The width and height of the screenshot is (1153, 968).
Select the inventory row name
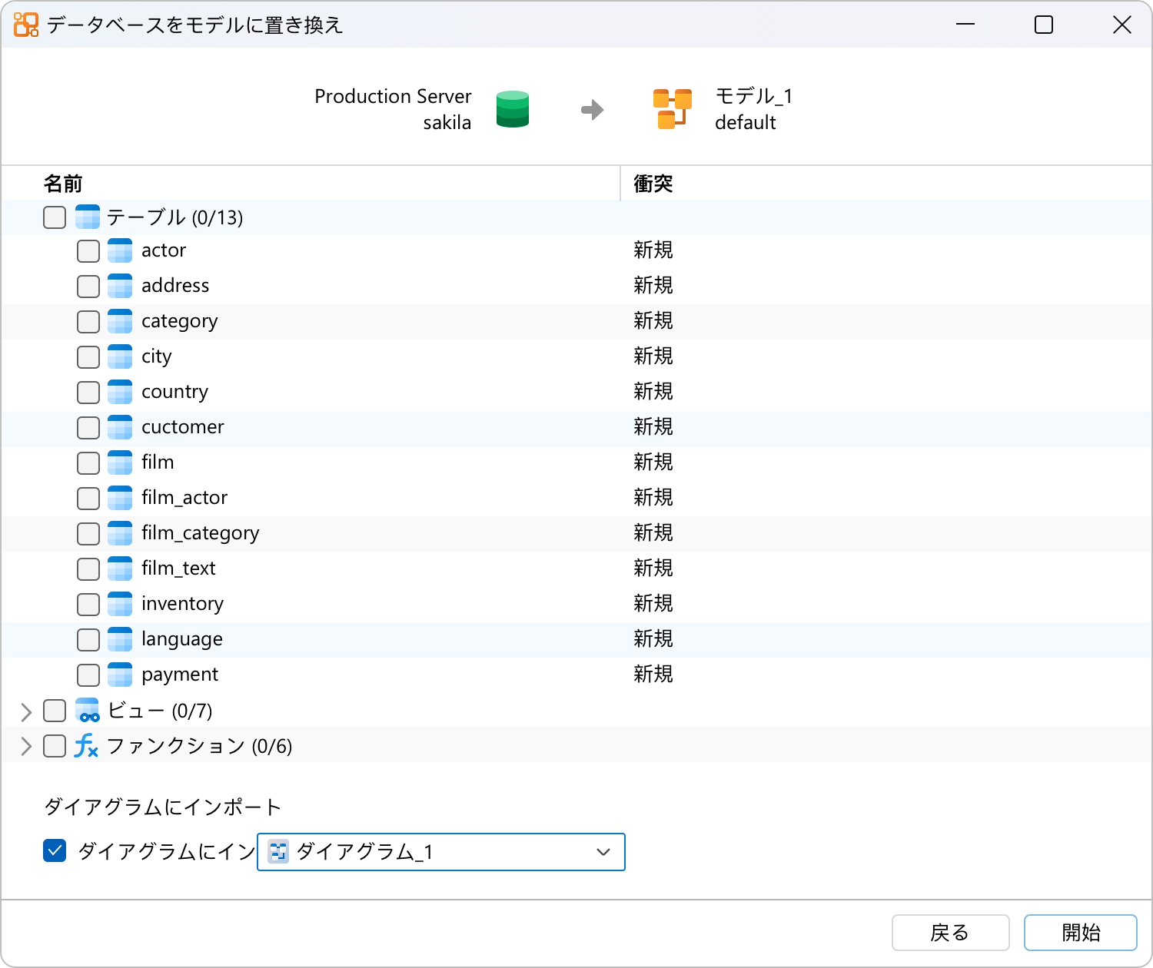[x=182, y=604]
